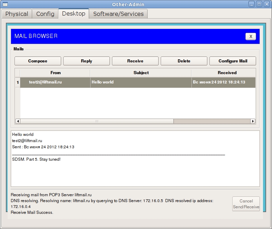The width and height of the screenshot is (272, 229).
Task: Minimize the Other-Admin window
Action: (252, 4)
